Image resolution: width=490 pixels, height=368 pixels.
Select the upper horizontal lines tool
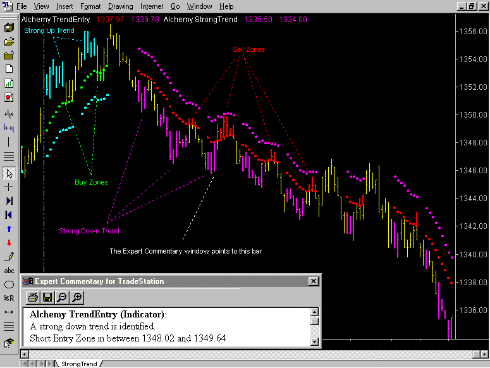[9, 156]
